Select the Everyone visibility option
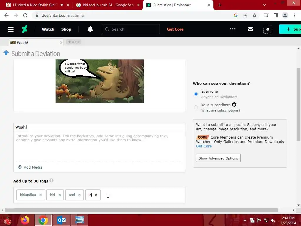This screenshot has width=301, height=226. pos(196,94)
